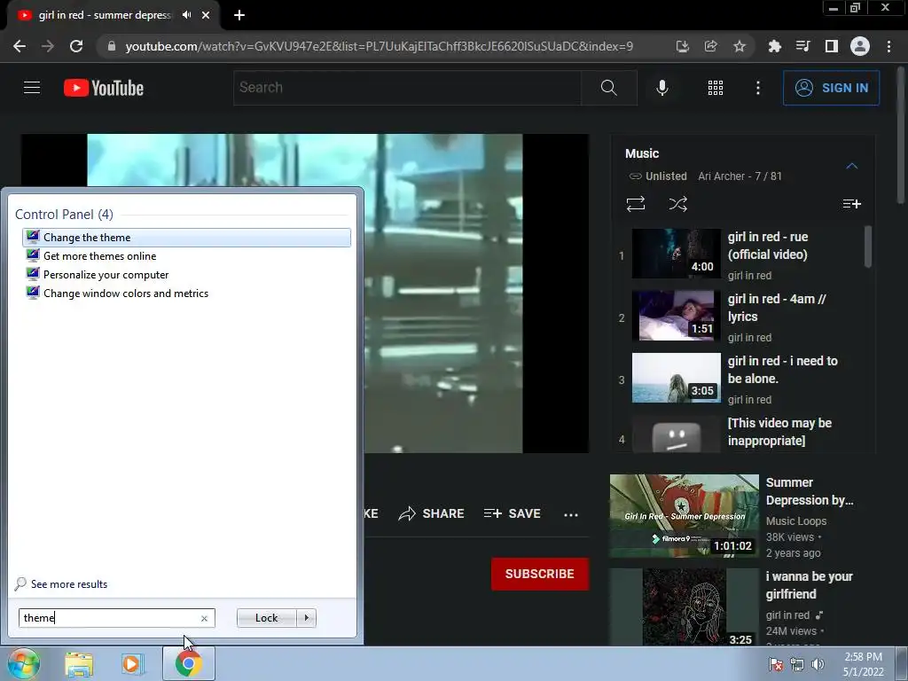Click the page vertical scrollbar
Viewport: 908px width, 681px height.
point(901,136)
